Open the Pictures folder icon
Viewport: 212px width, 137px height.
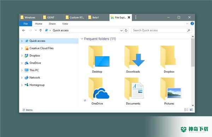[171, 89]
